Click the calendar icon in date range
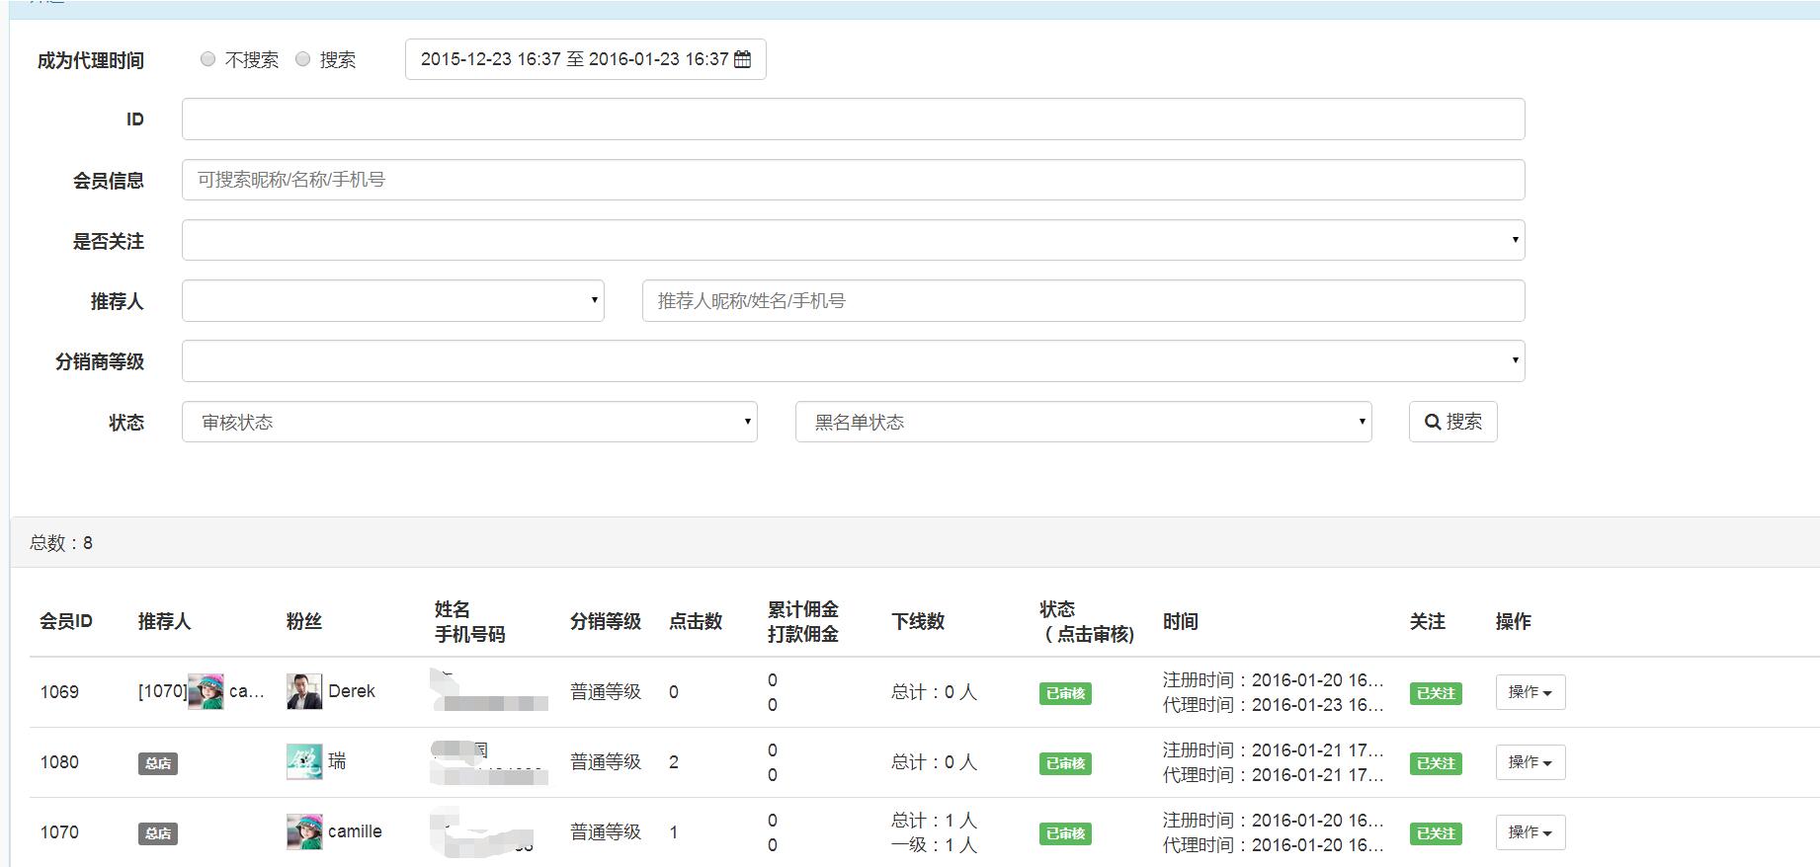Viewport: 1820px width, 867px height. click(743, 59)
